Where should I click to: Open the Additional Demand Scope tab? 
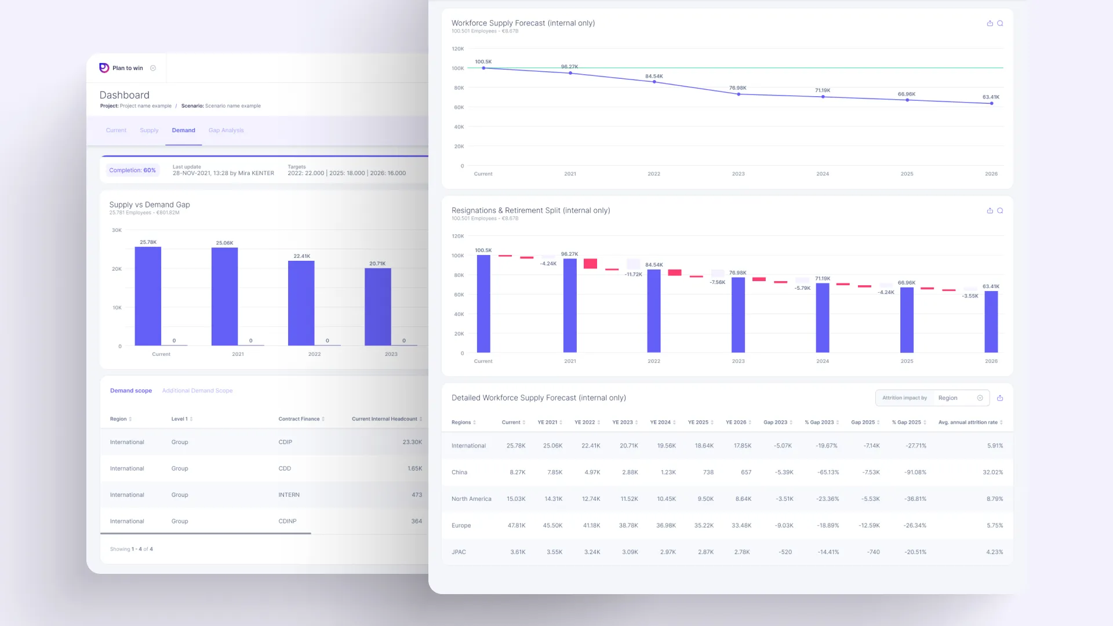click(x=197, y=391)
